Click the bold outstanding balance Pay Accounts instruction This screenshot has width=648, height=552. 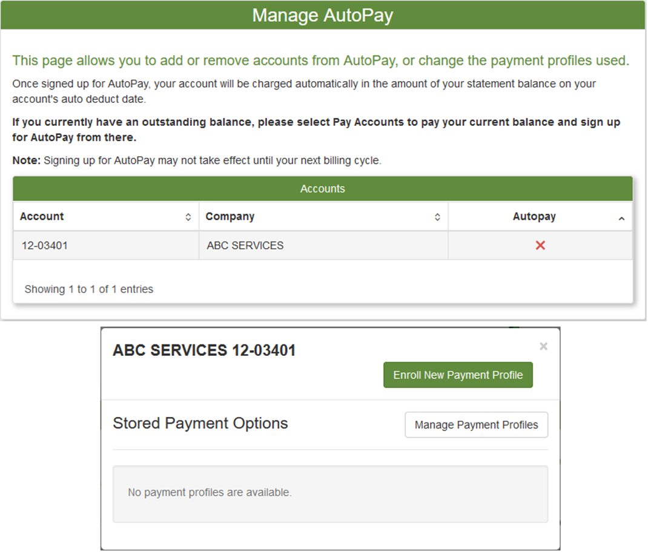(x=316, y=130)
